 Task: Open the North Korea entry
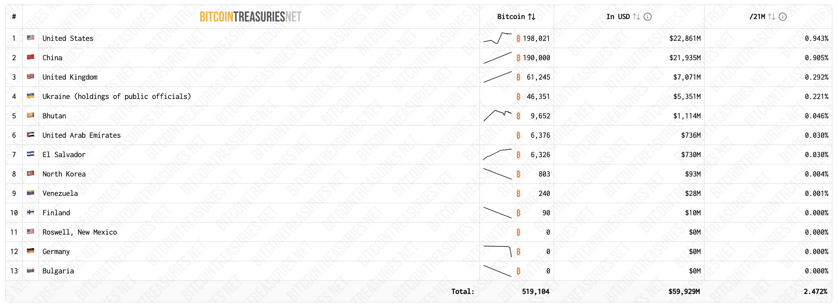tap(64, 174)
